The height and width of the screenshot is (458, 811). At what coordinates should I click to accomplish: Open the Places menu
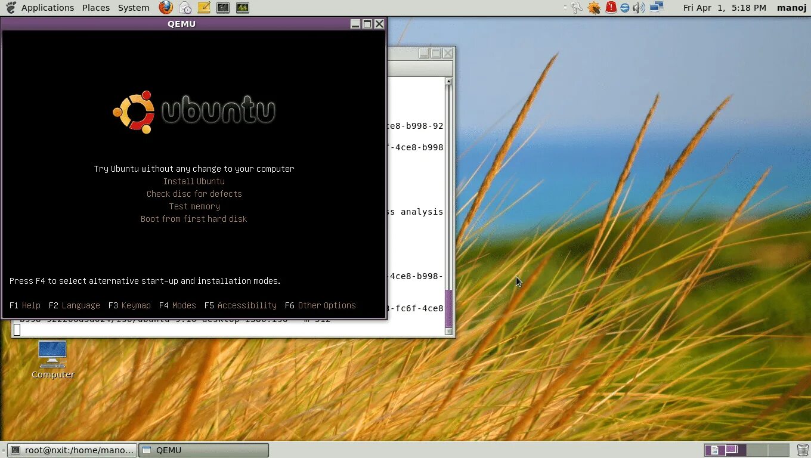[96, 8]
